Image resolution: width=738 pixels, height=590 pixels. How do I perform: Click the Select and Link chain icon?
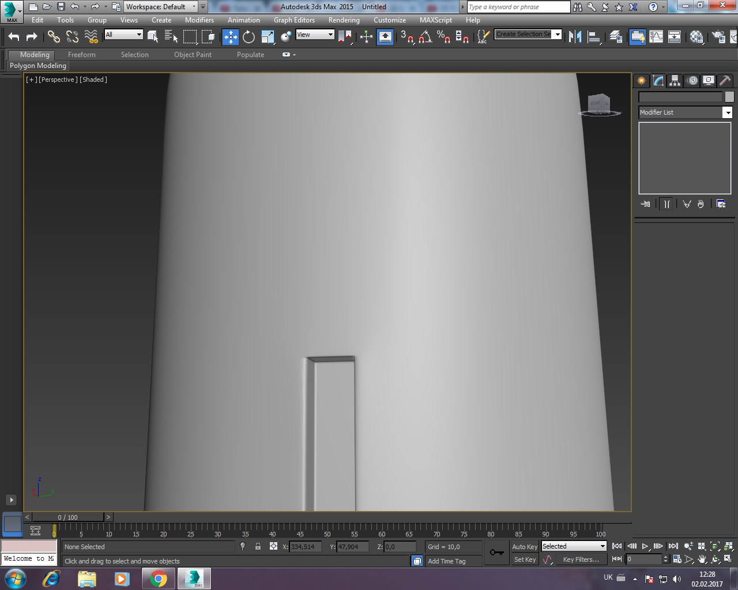[x=54, y=37]
